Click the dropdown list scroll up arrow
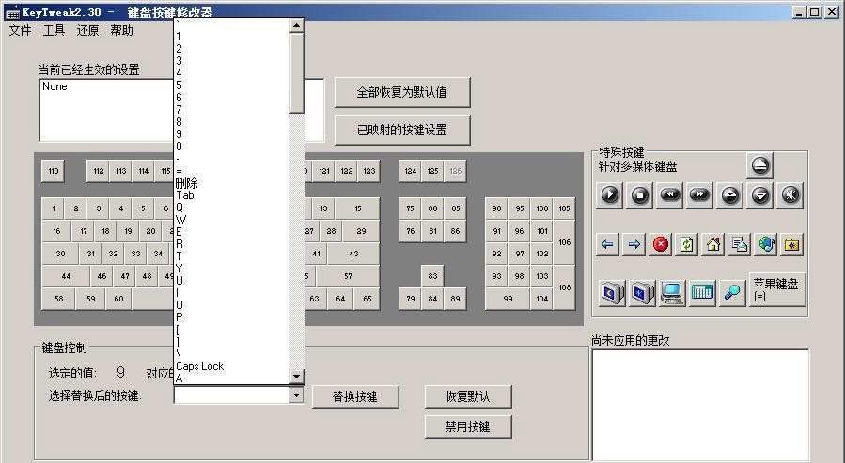The width and height of the screenshot is (845, 463). (296, 25)
